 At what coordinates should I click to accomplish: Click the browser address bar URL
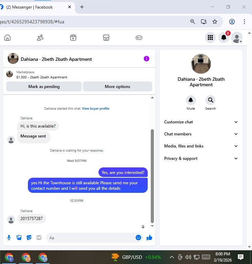click(x=32, y=22)
